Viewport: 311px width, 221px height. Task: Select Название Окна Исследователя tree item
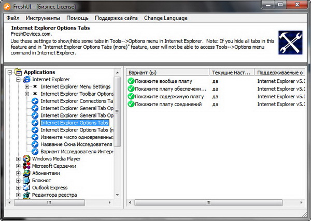click(x=76, y=144)
